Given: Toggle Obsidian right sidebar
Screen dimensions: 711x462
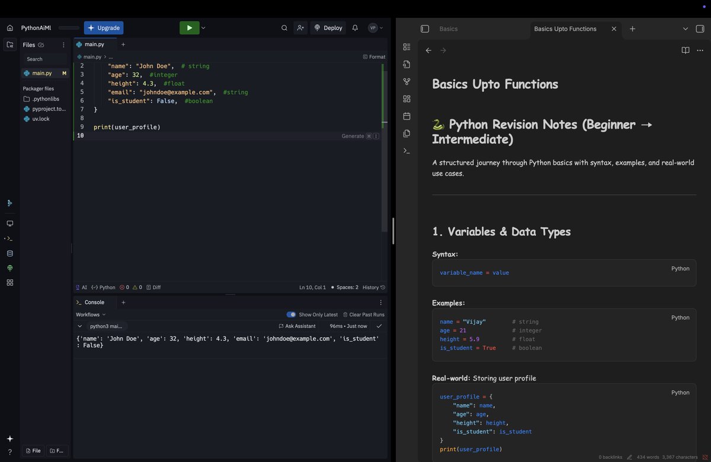Looking at the screenshot, I should coord(700,28).
